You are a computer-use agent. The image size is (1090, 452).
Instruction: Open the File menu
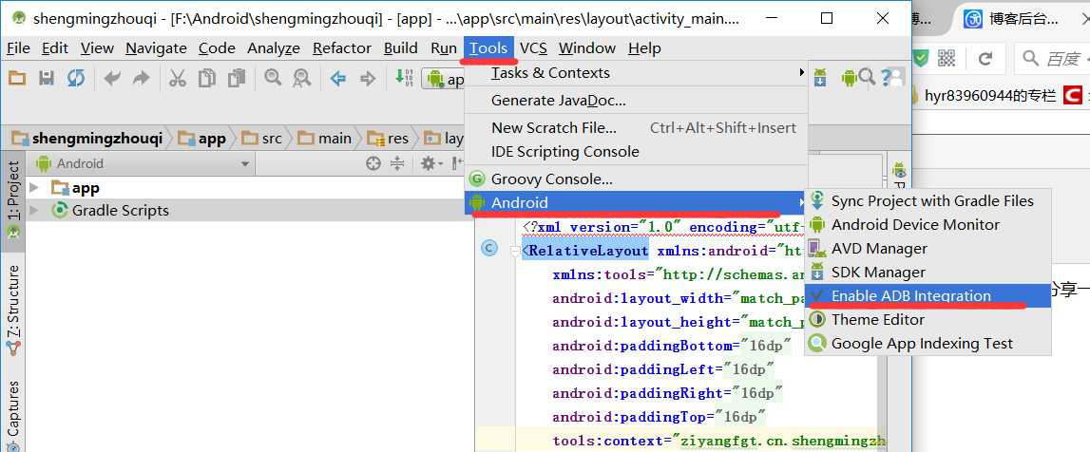coord(19,47)
